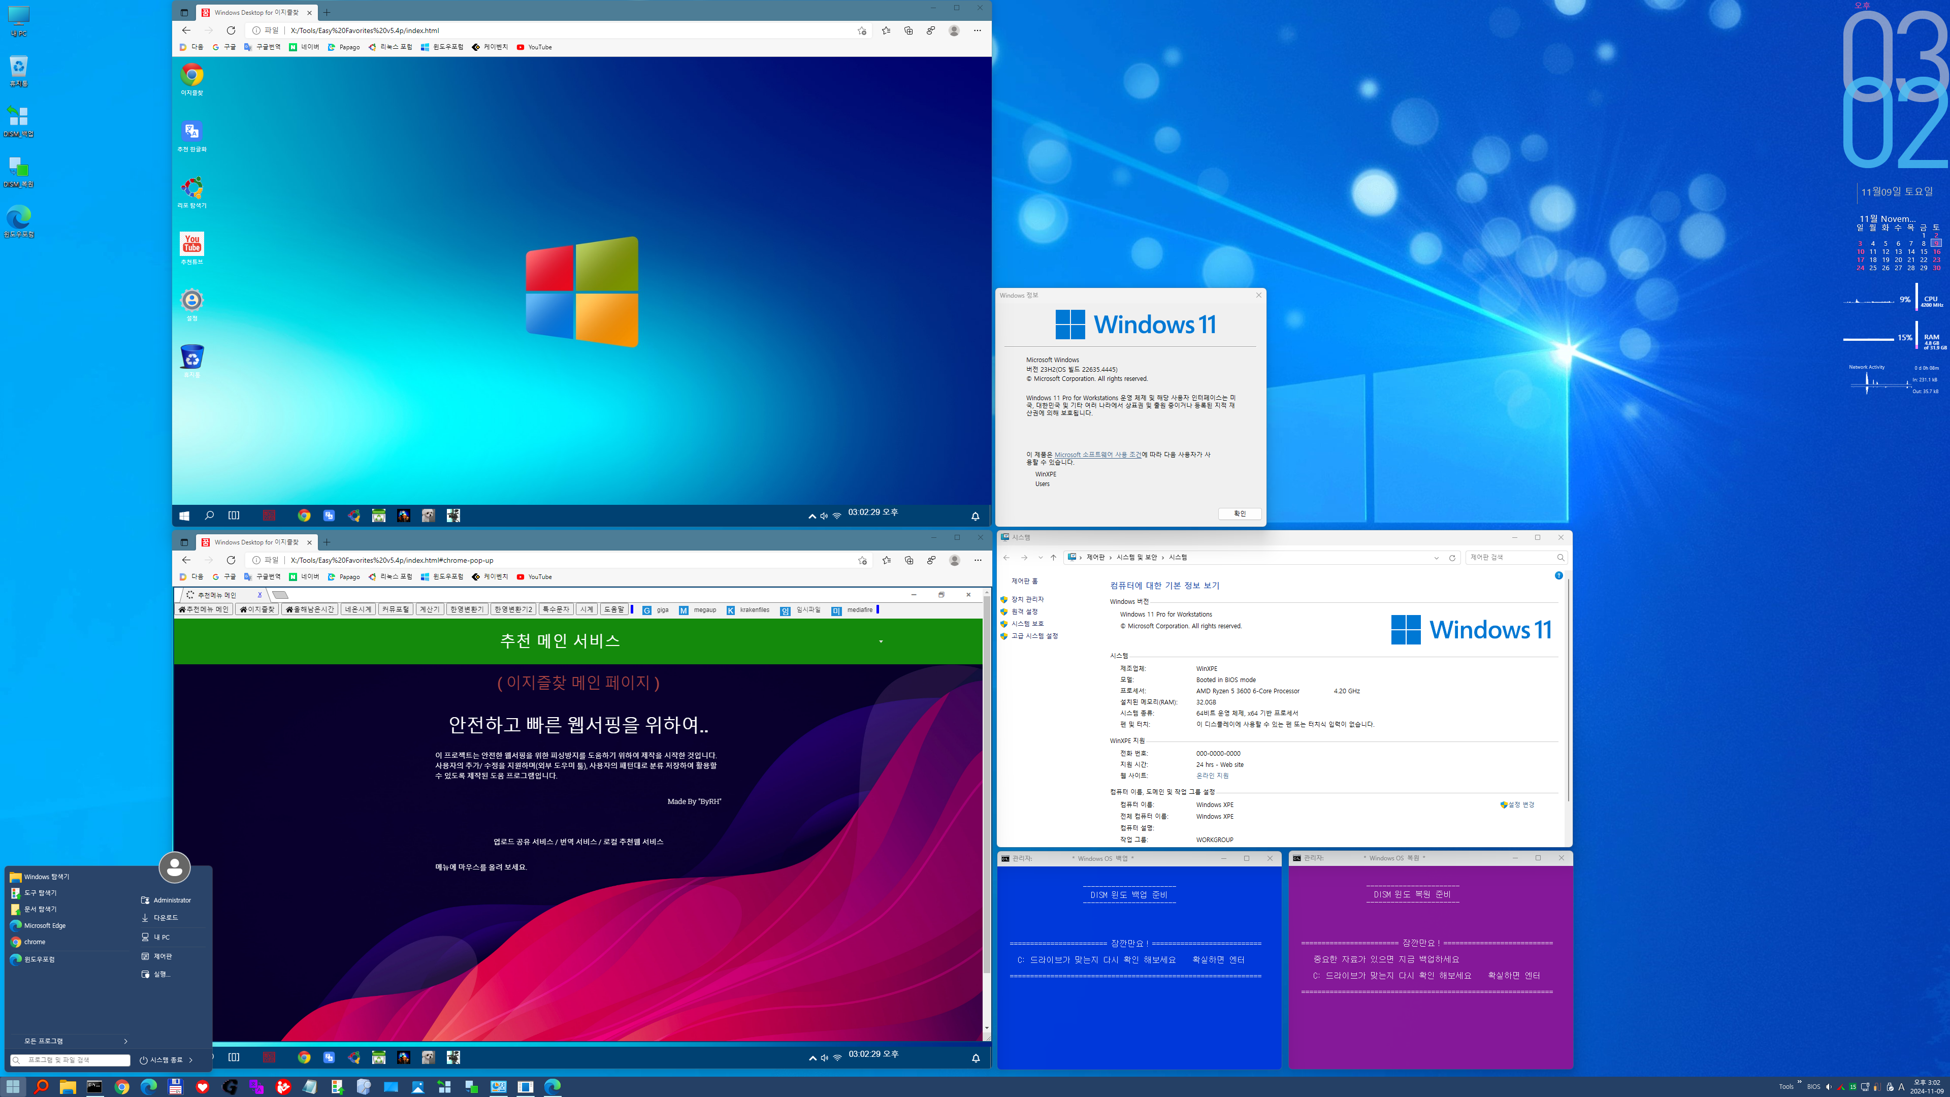Open the address history dropdown in the 시스템 window
1950x1097 pixels.
click(x=1436, y=558)
